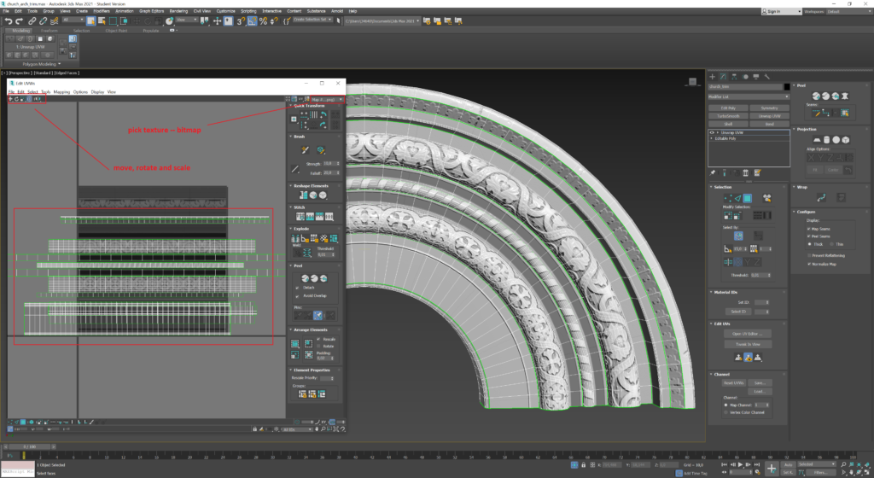
Task: Click the object color swatch beside name field
Action: (787, 86)
